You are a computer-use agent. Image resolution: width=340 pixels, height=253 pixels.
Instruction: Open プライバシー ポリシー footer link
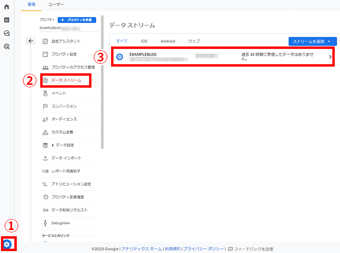204,249
